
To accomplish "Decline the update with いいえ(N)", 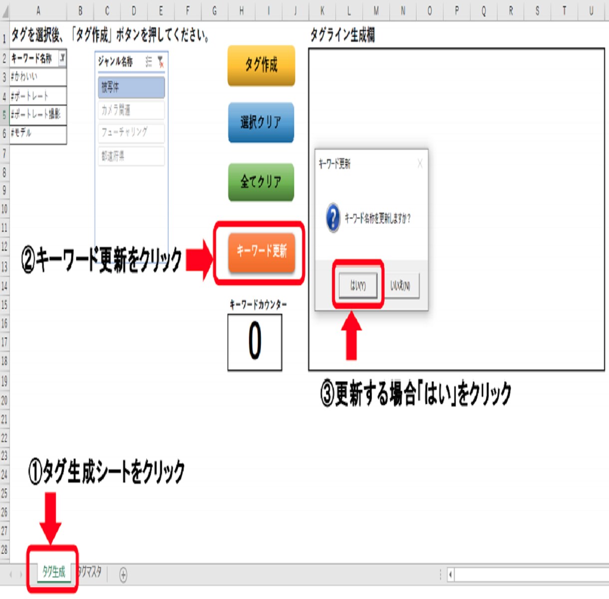I will coord(400,286).
